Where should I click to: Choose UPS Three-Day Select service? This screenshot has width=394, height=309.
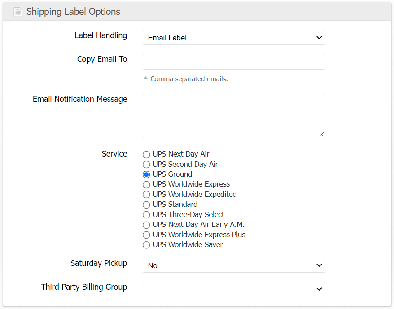146,215
